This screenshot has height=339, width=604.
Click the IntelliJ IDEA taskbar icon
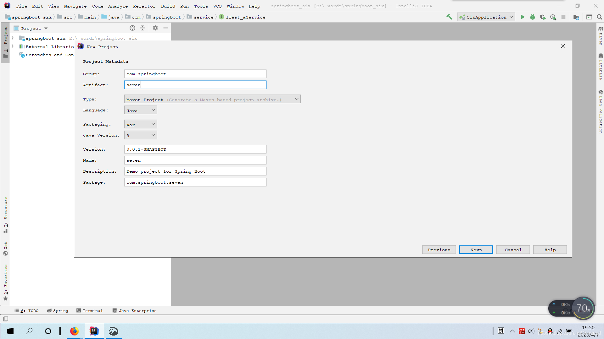point(94,331)
